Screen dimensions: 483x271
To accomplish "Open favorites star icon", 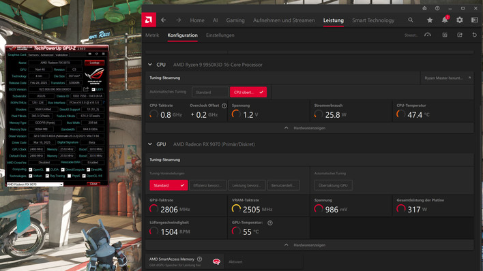I will click(x=430, y=20).
